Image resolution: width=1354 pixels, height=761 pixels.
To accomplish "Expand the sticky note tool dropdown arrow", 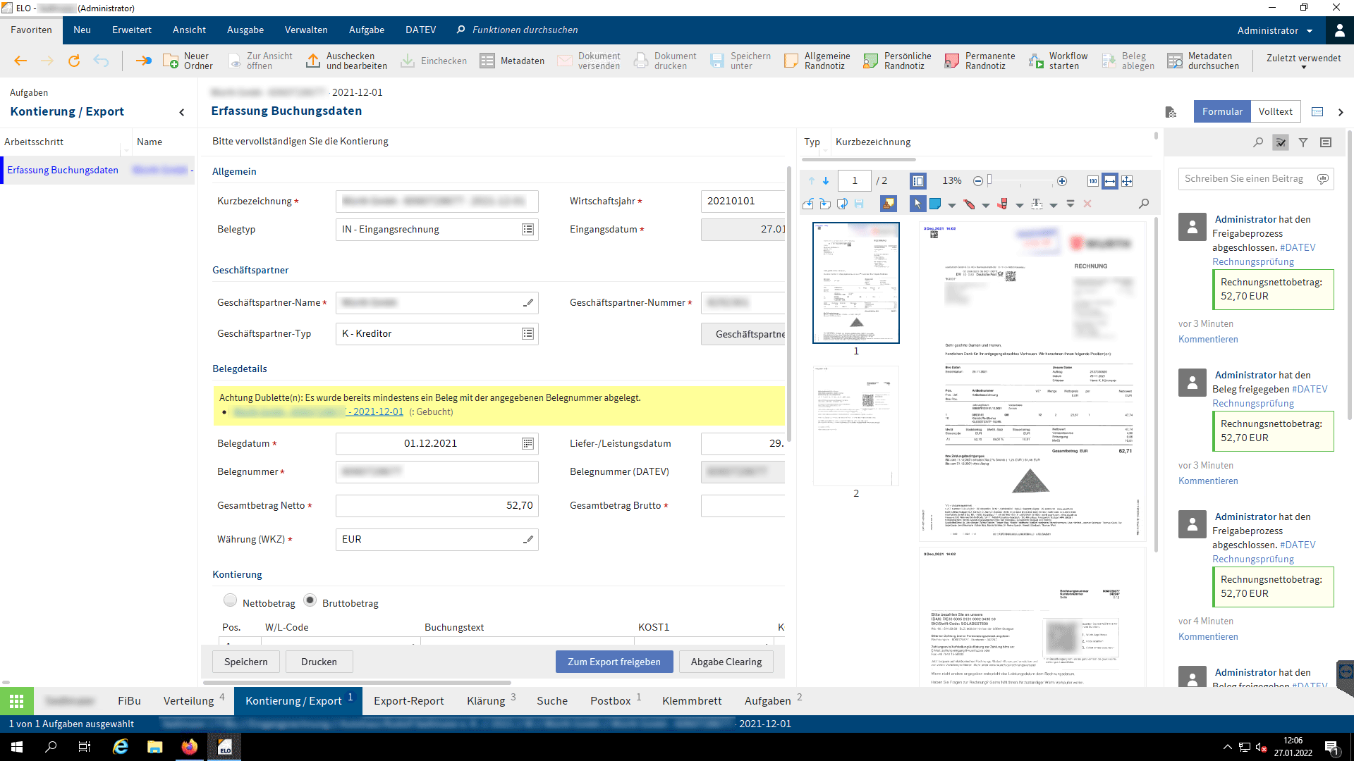I will pyautogui.click(x=952, y=205).
